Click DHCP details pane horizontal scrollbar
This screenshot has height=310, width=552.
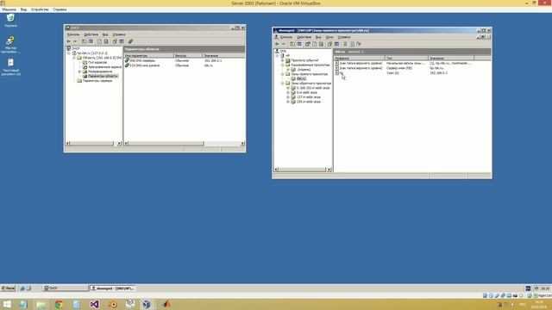click(184, 144)
